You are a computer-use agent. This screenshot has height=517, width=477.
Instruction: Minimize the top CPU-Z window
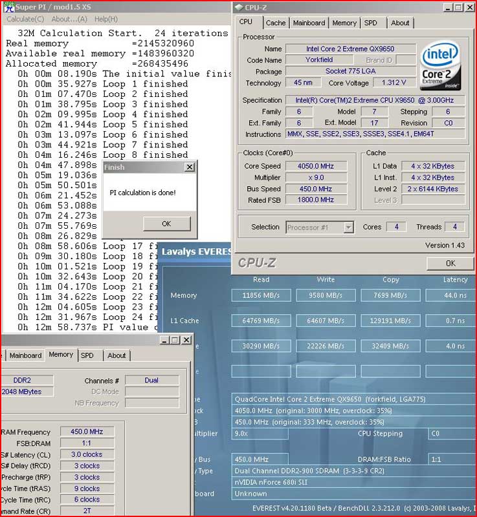[448, 7]
